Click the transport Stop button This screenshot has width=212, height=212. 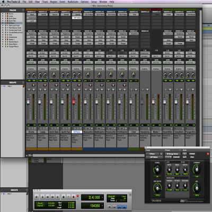pos(63,197)
